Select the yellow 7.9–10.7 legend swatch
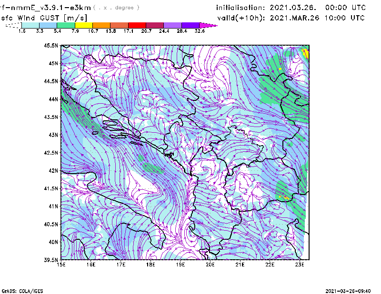This screenshot has height=294, width=381. pos(84,25)
